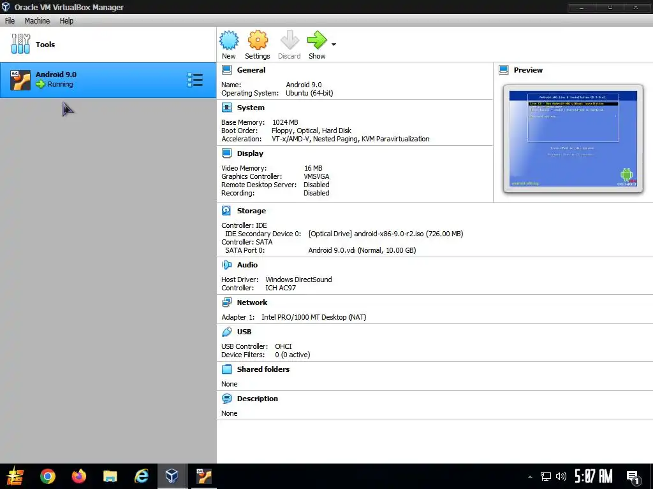Viewport: 653px width, 489px height.
Task: Click the Preview monitor icon
Action: pos(504,70)
